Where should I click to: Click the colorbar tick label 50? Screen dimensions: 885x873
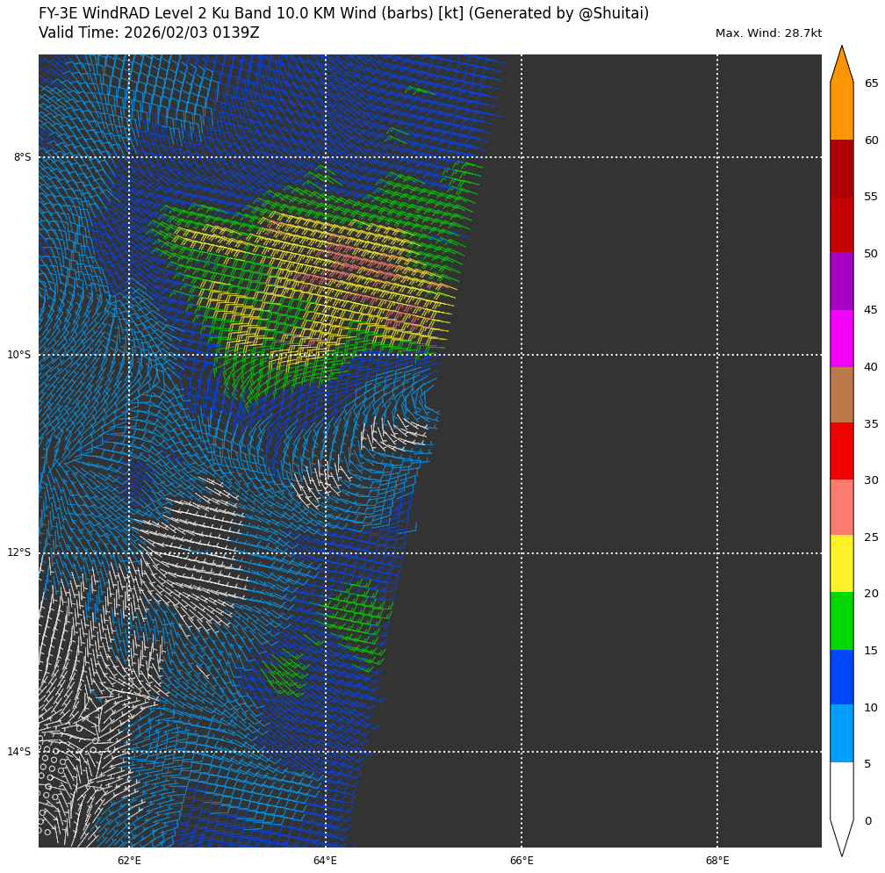(870, 254)
